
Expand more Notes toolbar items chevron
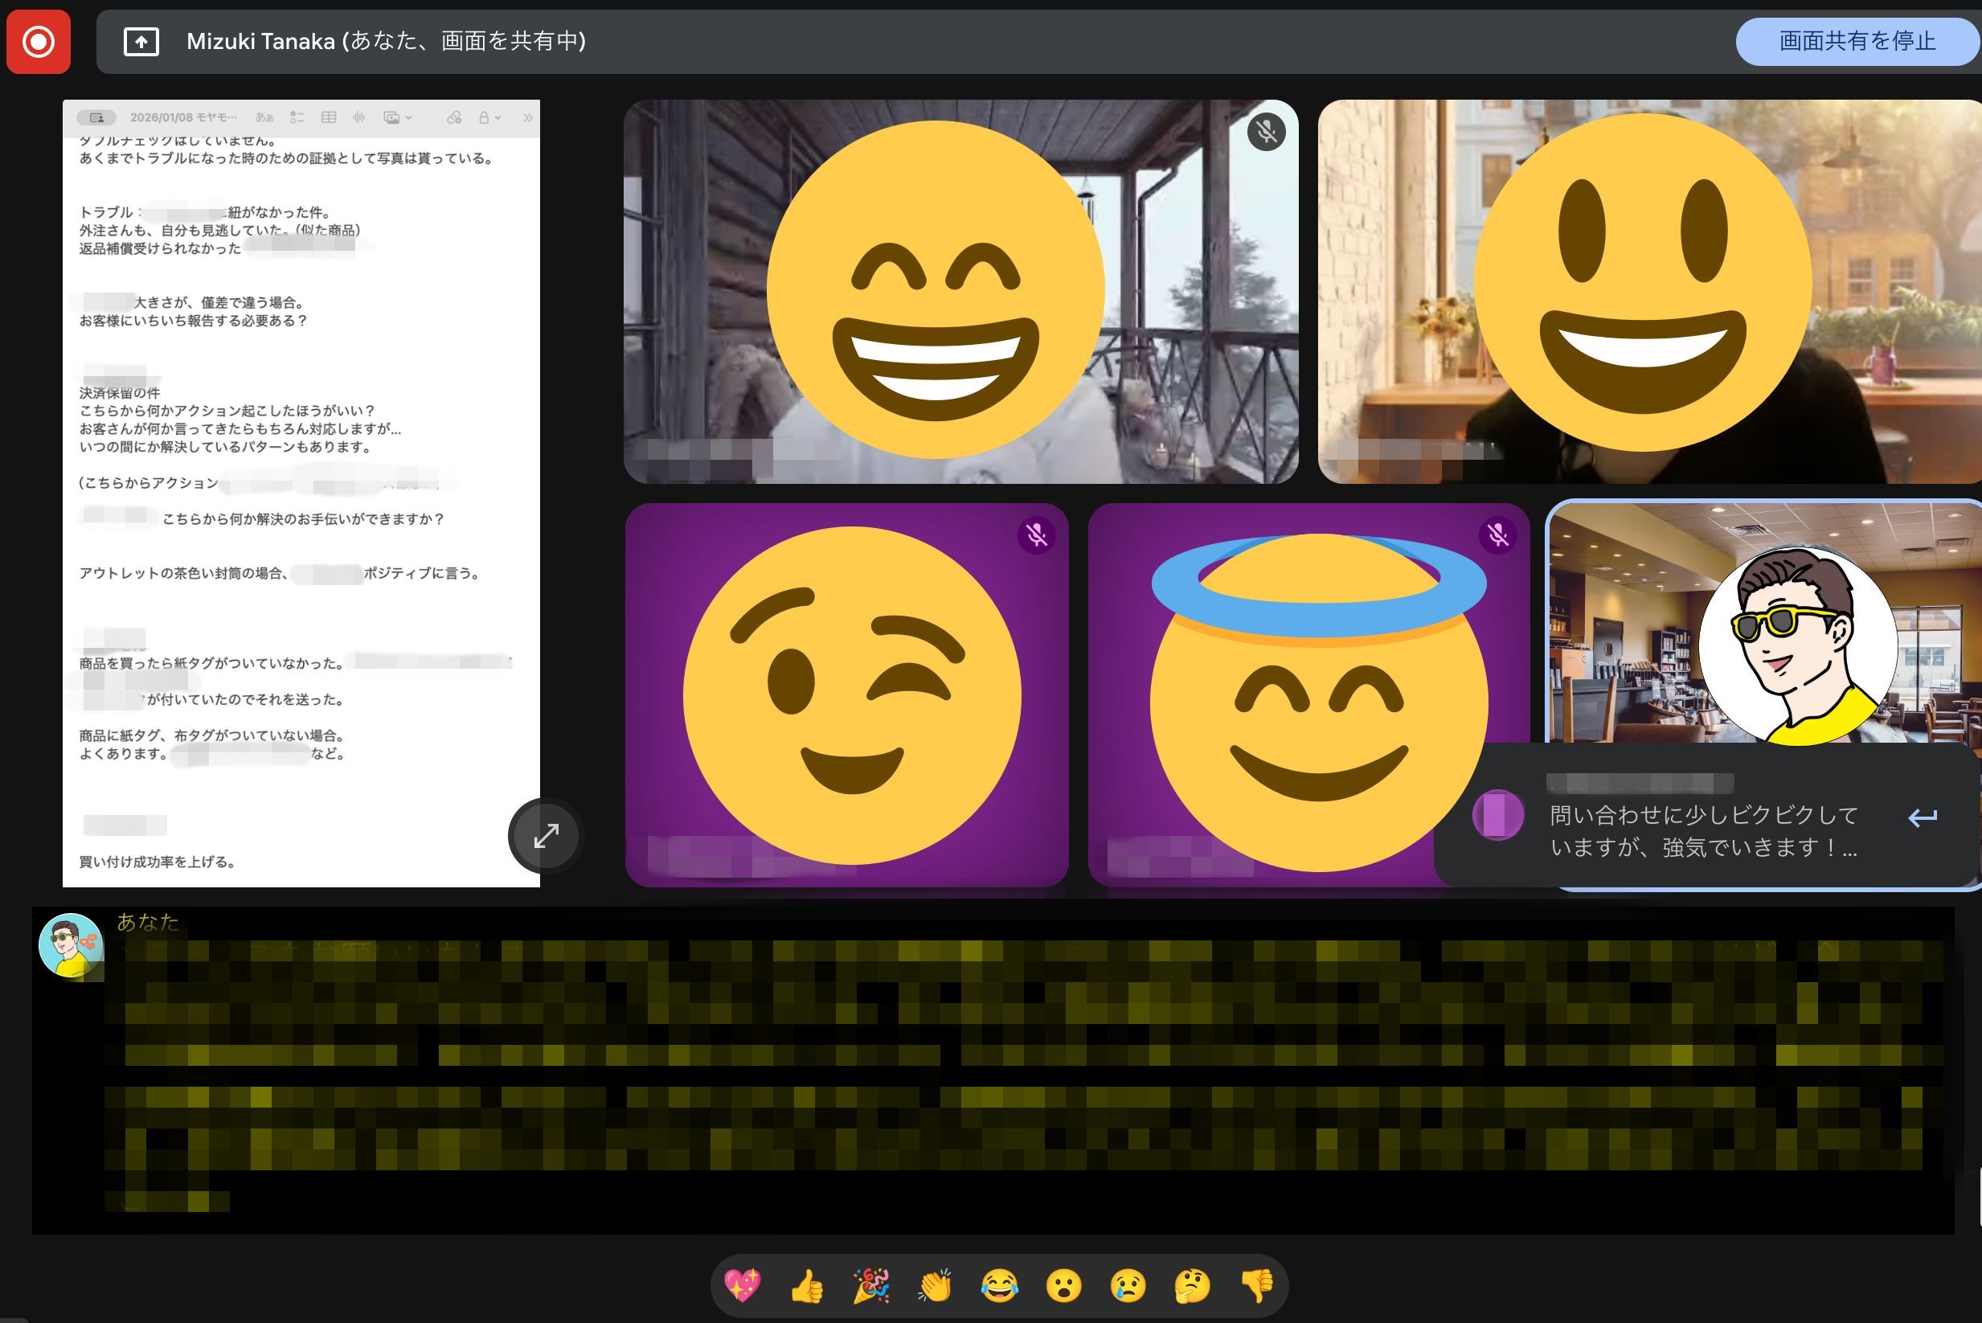(528, 117)
